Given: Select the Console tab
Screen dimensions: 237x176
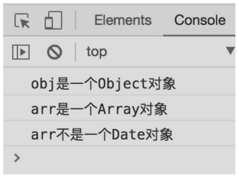Looking at the screenshot, I should coord(200,20).
